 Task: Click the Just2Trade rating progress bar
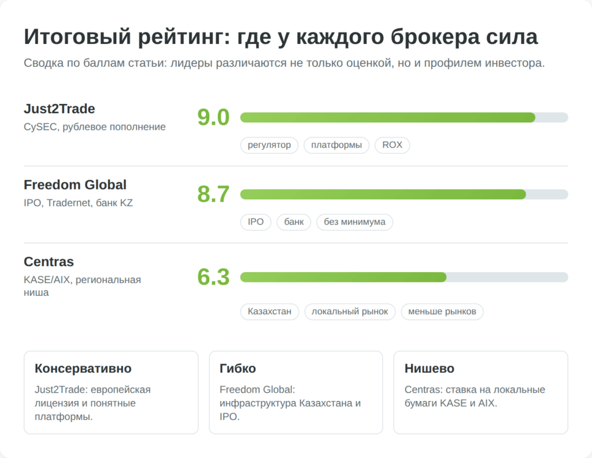pyautogui.click(x=404, y=117)
